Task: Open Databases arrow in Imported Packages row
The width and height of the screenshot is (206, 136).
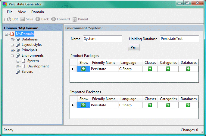Action: tap(188, 105)
